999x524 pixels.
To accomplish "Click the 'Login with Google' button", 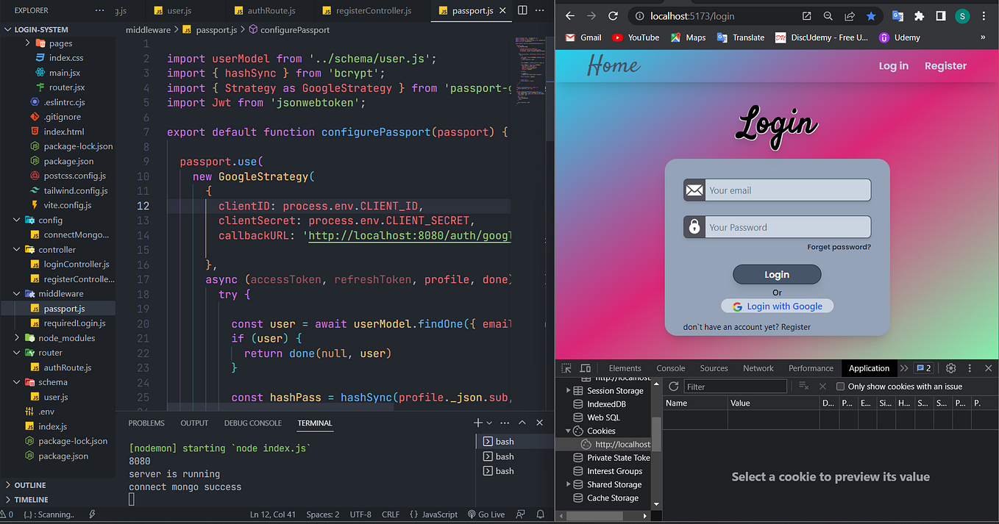I will coord(777,306).
